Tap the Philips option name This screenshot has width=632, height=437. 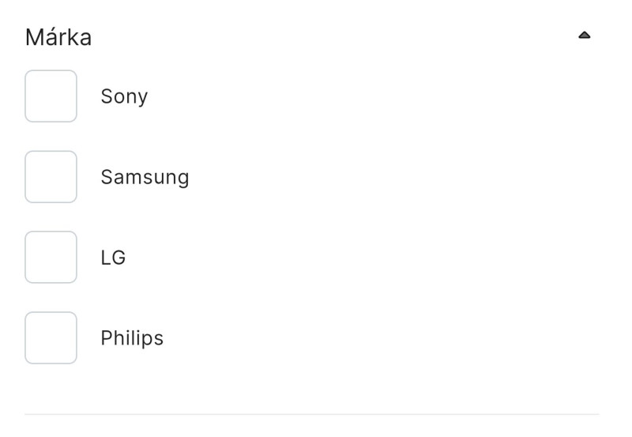pyautogui.click(x=132, y=338)
